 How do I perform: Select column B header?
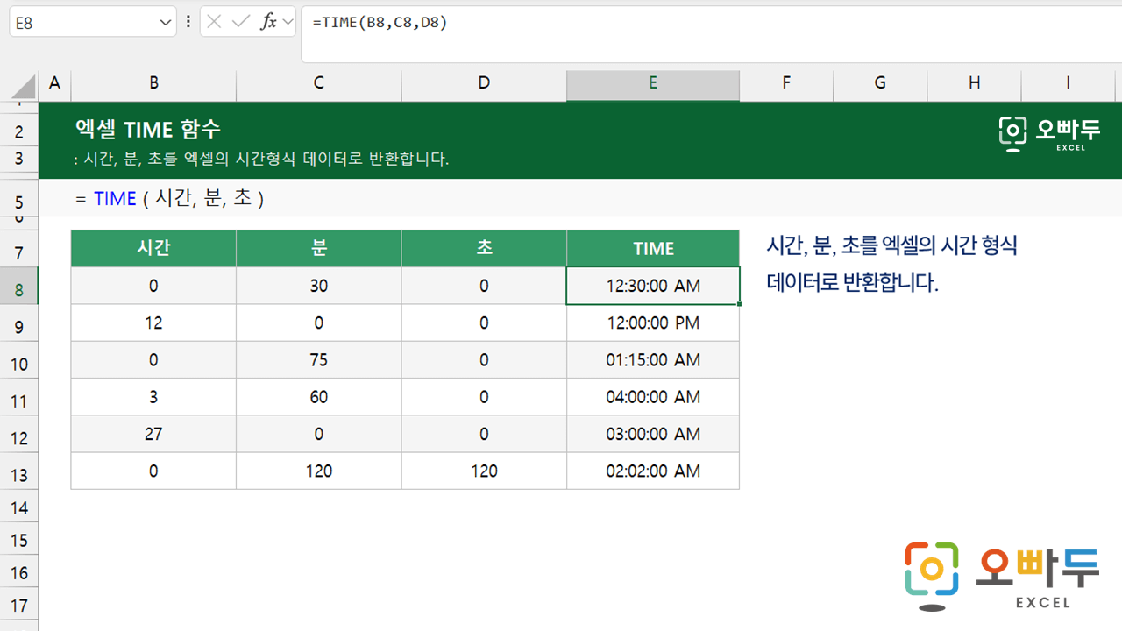(153, 83)
